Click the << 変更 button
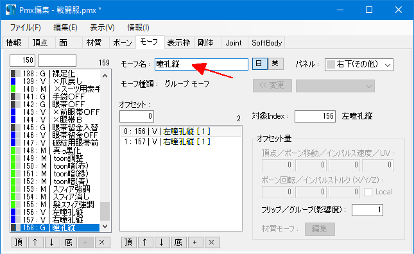The width and height of the screenshot is (414, 254). point(272,85)
